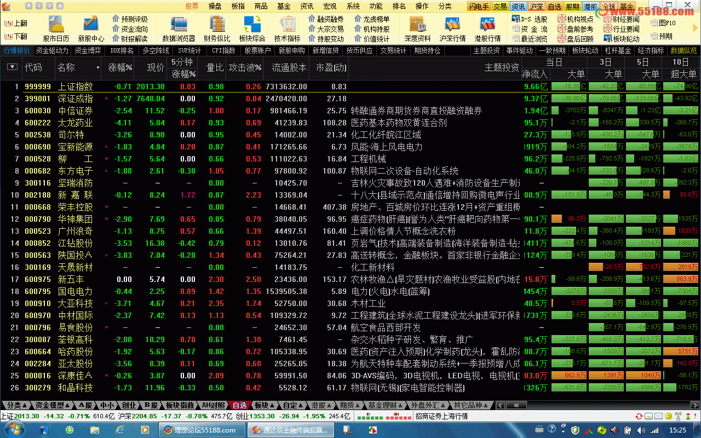The height and width of the screenshot is (438, 701).
Task: Open 大宗交易 block trades item
Action: (x=325, y=29)
